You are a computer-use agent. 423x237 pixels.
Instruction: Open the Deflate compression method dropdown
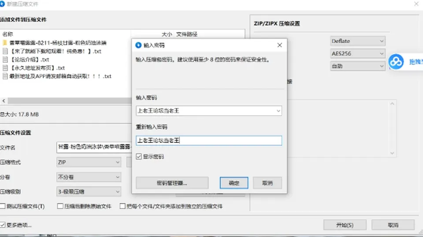(358, 41)
